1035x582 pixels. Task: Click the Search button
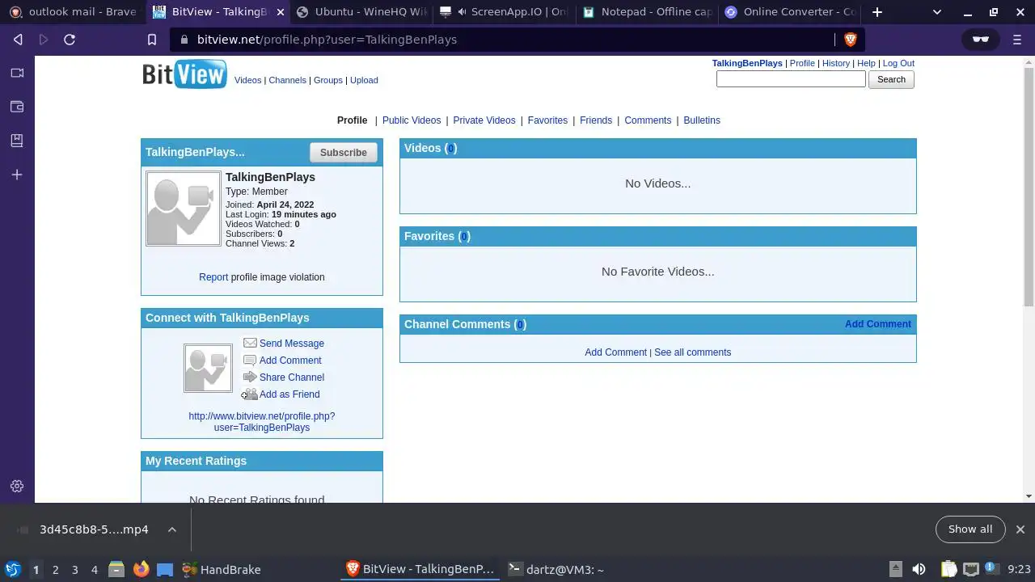[891, 79]
